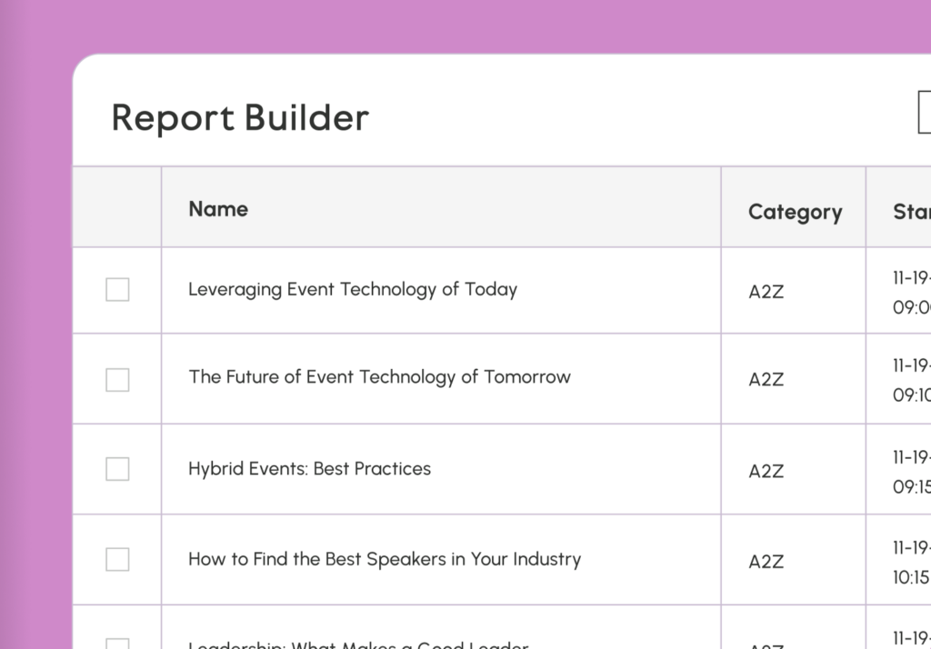Click A2Z category in Leveraging Event Technology row
The width and height of the screenshot is (931, 649).
766,292
